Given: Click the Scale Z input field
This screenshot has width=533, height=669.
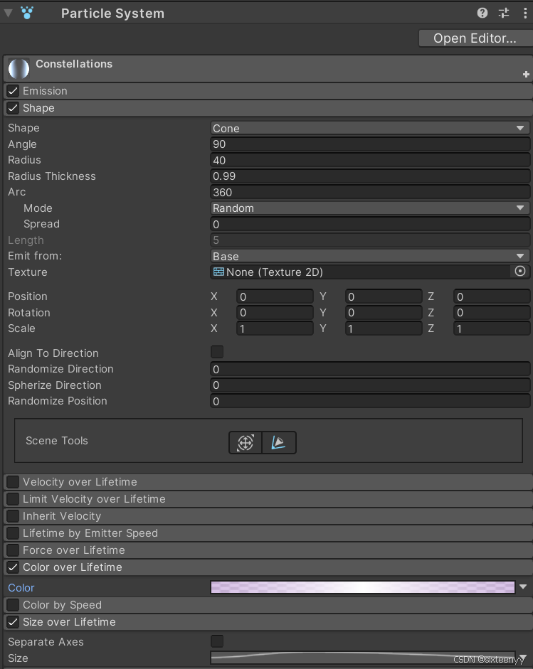Looking at the screenshot, I should (x=492, y=328).
